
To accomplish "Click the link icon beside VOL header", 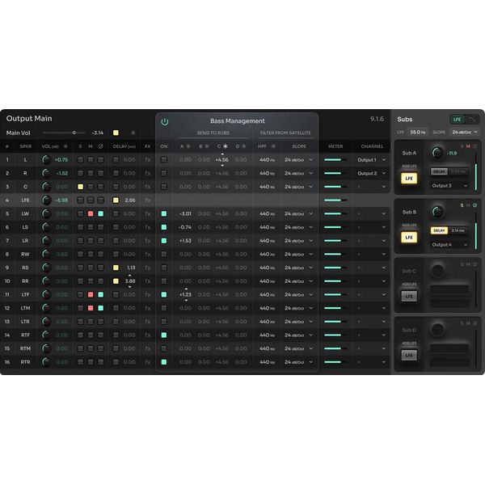I will (65, 146).
